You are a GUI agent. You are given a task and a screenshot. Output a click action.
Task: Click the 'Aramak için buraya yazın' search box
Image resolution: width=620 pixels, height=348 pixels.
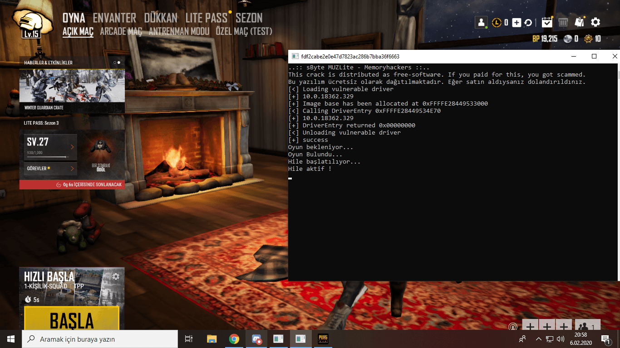click(100, 339)
